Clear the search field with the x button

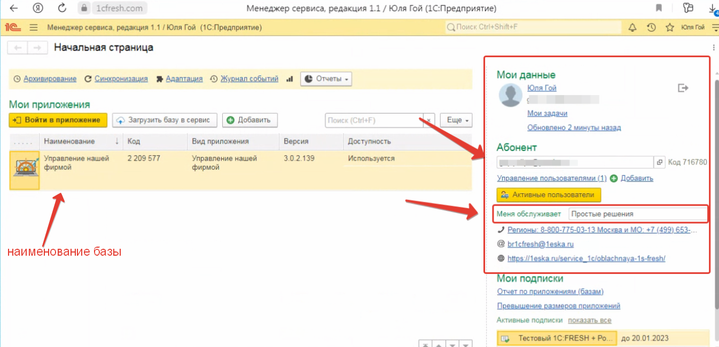(429, 121)
